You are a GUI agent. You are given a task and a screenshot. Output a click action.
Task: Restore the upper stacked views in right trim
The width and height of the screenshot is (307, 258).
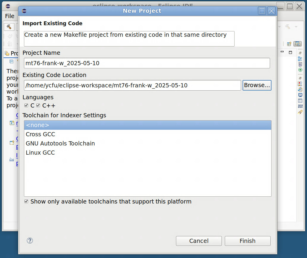point(300,53)
